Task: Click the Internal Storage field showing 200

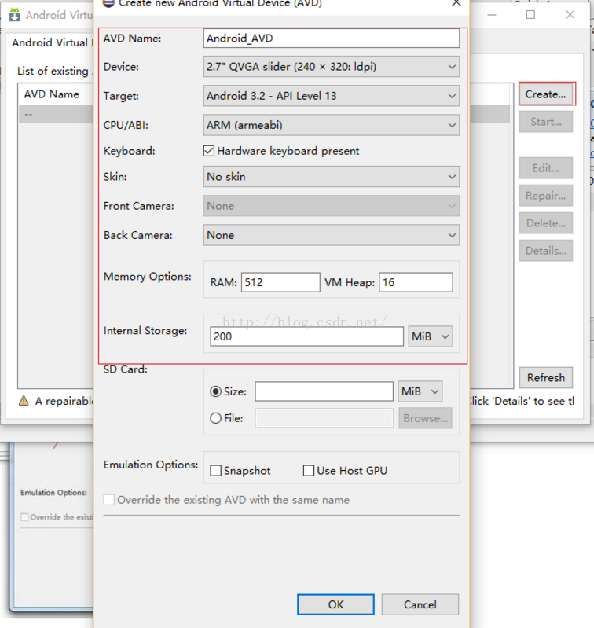Action: tap(306, 336)
